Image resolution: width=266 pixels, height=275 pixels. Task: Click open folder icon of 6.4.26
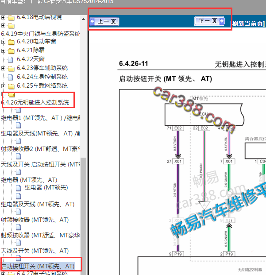coord(12,95)
